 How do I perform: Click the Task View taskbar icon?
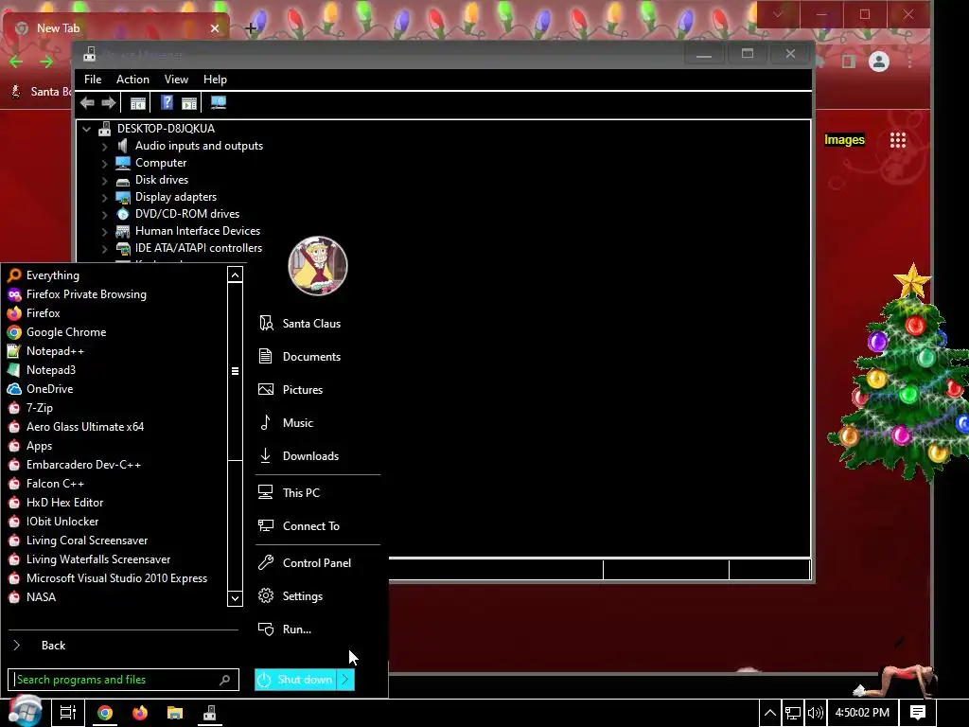point(68,713)
